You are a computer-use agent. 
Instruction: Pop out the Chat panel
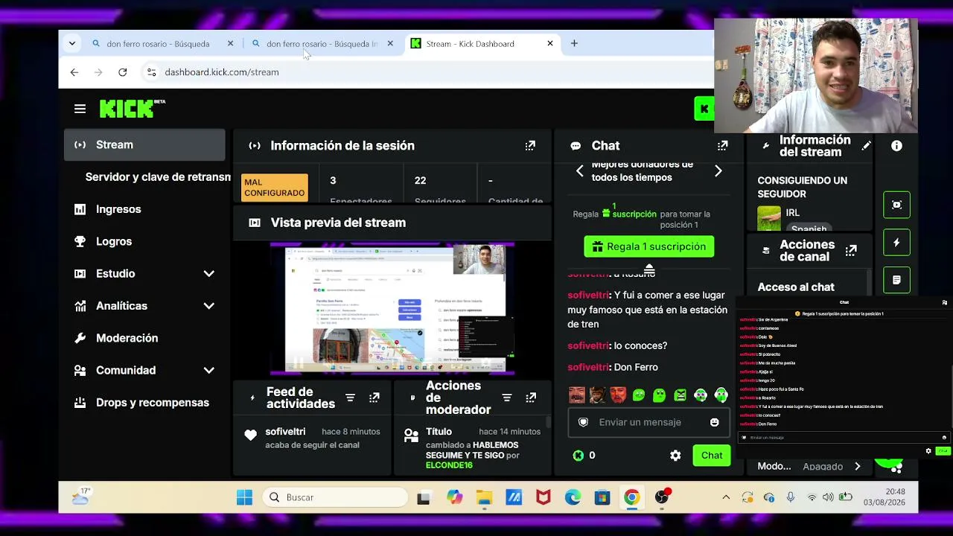pyautogui.click(x=722, y=146)
